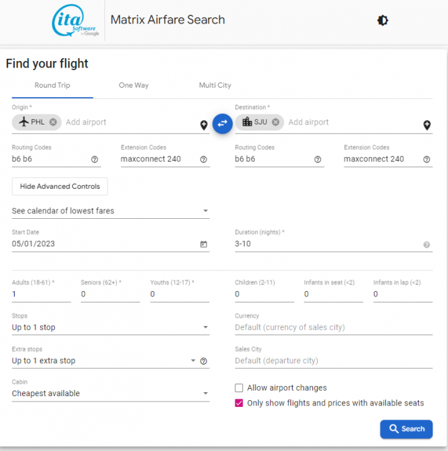Open calendar of lowest fares dropdown

click(x=110, y=211)
